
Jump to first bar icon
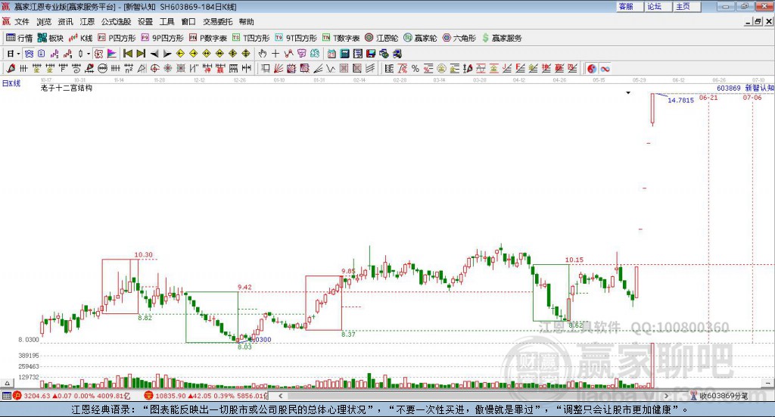127,54
